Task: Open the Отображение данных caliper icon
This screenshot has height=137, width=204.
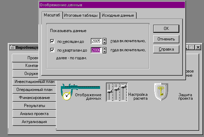Action: (x=80, y=92)
